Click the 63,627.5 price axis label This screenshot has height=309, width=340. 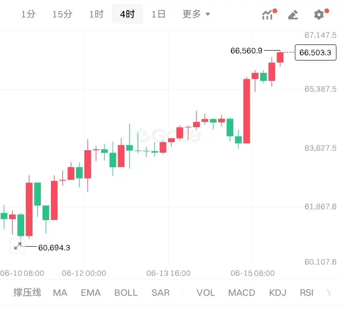tap(321, 148)
